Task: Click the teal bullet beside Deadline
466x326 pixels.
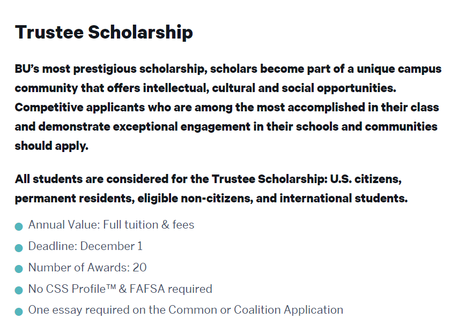Action: click(19, 248)
